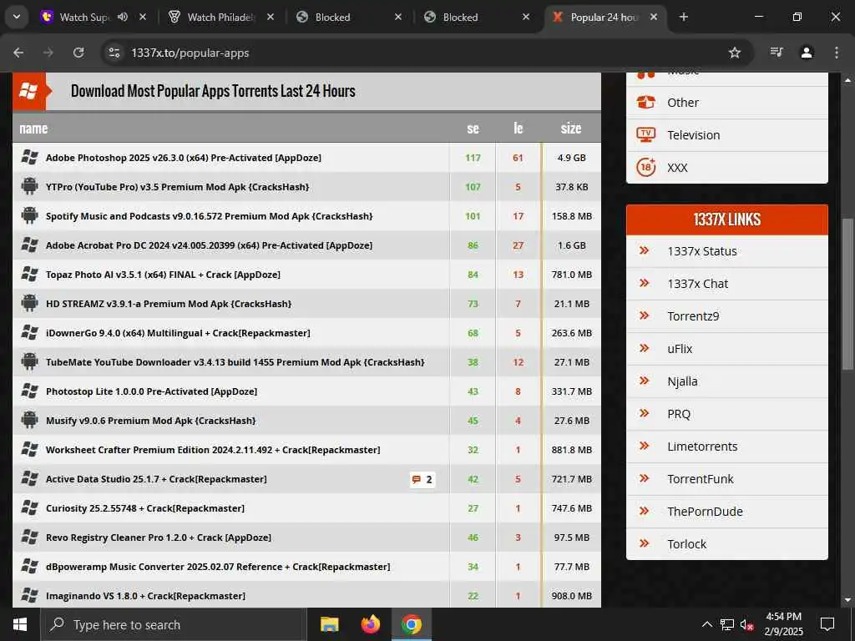Open Adobe Photoshop 2025 v26.3.0 torrent link
The height and width of the screenshot is (641, 855).
183,158
